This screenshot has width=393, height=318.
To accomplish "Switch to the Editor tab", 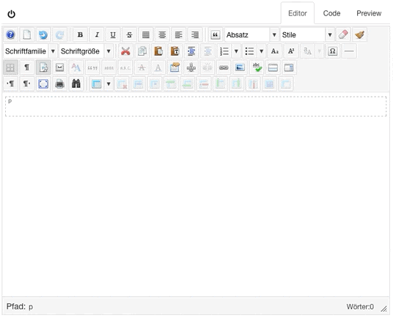I will pos(298,13).
